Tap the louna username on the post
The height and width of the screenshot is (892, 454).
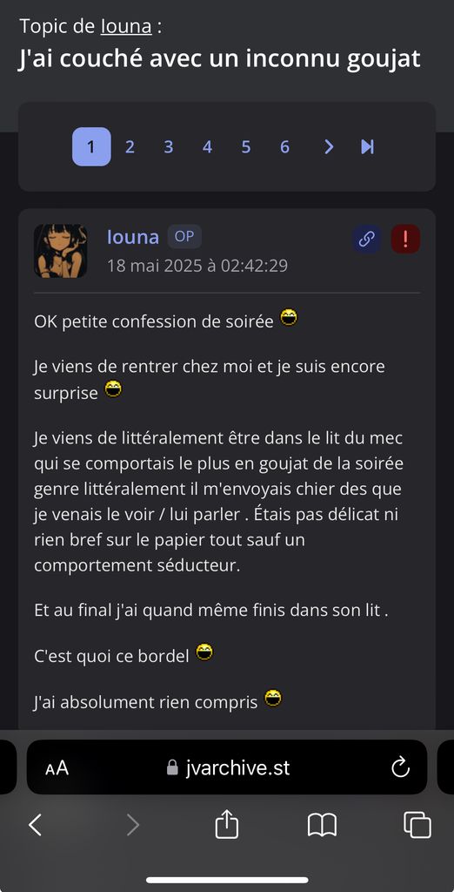coord(133,237)
